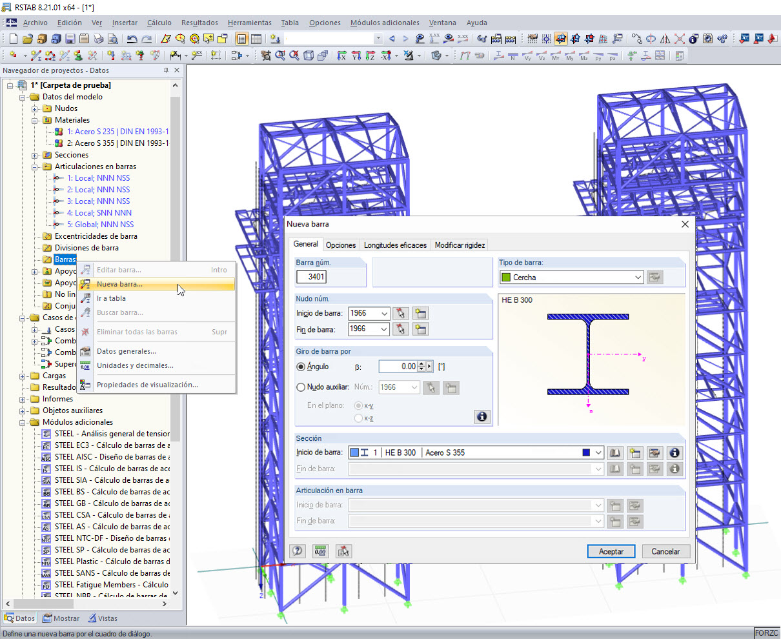Screen dimensions: 781x639
Task: Open the Inicio de barra node dropdown
Action: click(x=385, y=314)
